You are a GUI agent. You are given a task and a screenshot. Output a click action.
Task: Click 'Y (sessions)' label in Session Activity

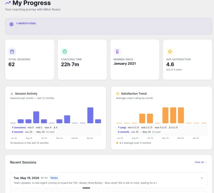pyautogui.click(x=19, y=127)
